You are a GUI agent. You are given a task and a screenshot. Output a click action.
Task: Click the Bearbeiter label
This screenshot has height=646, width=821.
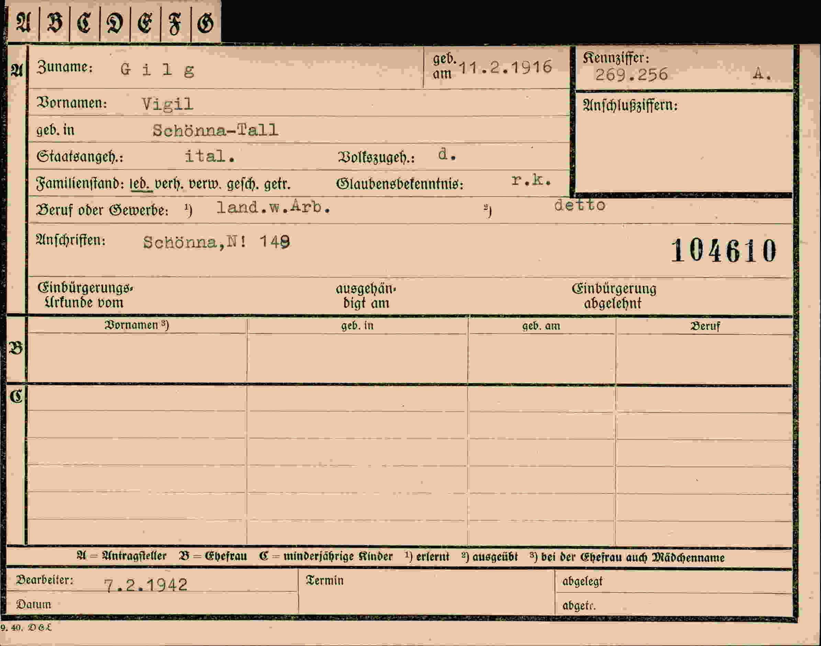click(45, 580)
